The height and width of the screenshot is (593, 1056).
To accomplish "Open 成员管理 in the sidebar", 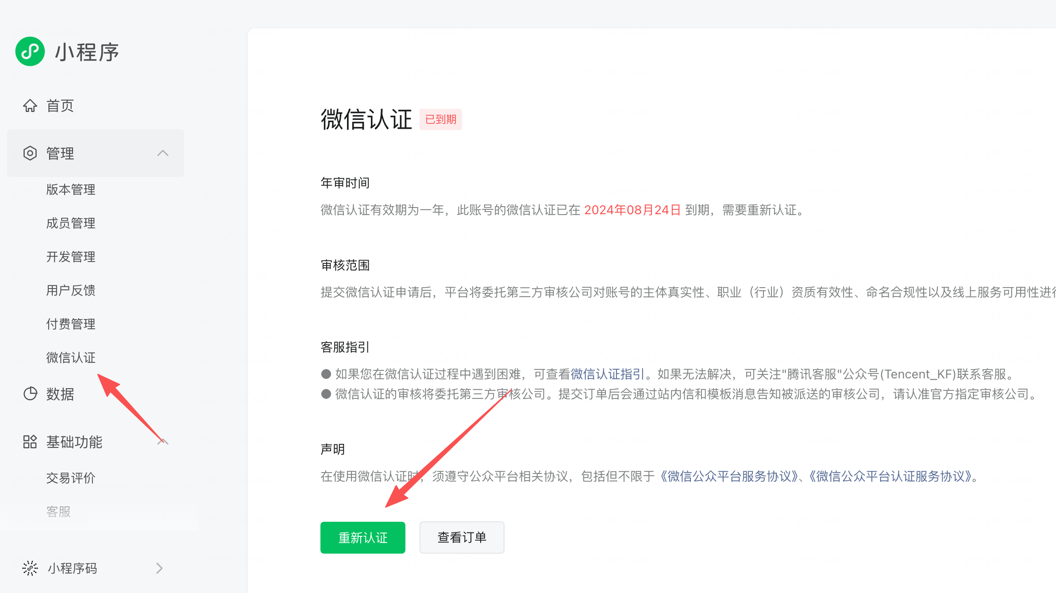I will [71, 223].
